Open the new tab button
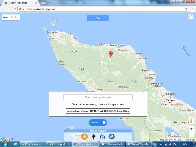Screen dimensions: 196x147 pos(43,3)
